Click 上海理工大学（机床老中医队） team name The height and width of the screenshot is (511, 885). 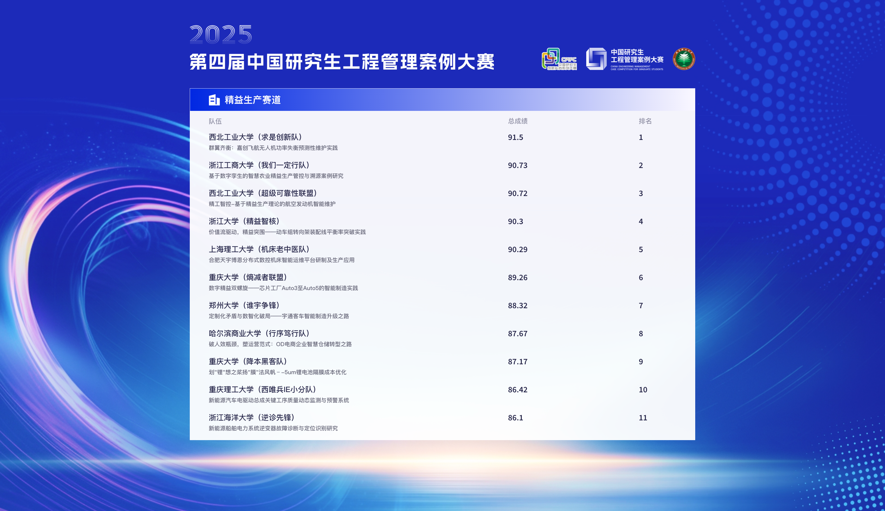point(259,249)
